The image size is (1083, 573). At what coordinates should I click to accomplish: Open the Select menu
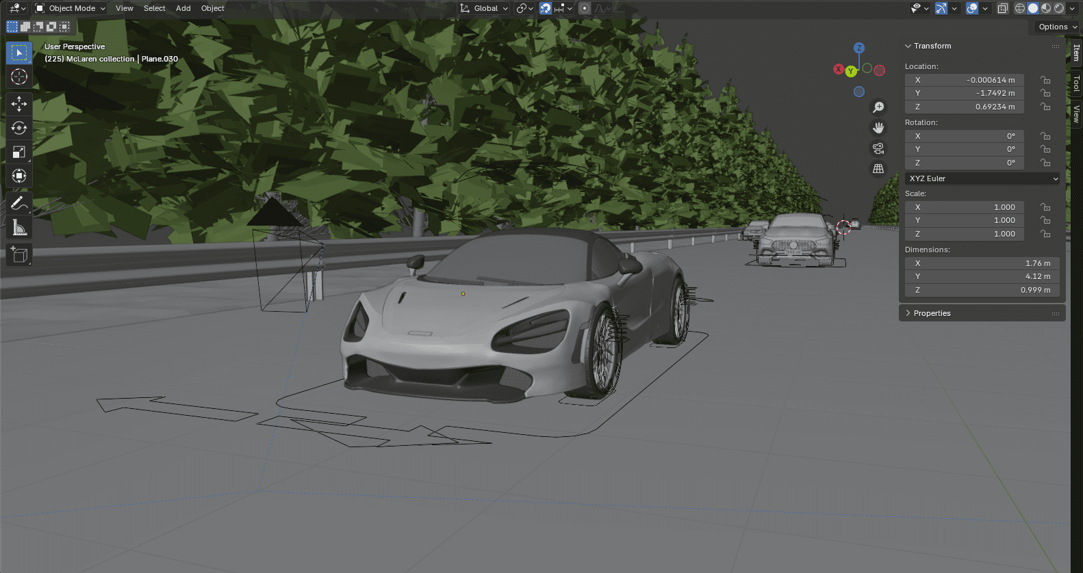(155, 8)
